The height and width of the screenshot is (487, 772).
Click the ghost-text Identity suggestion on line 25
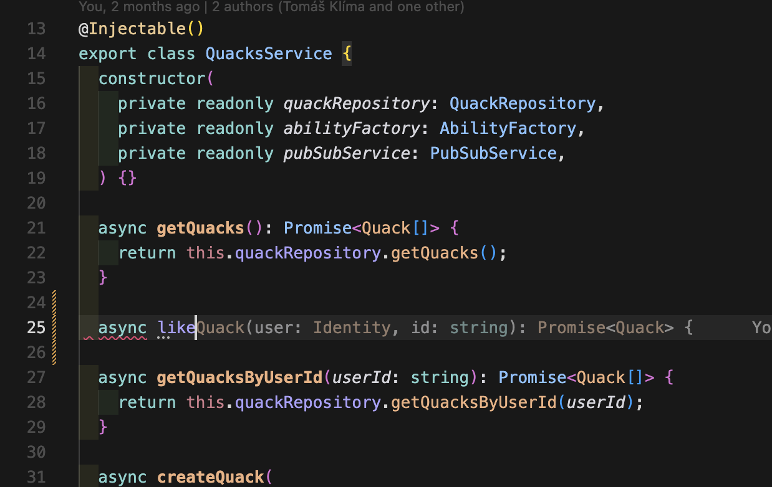pos(351,328)
